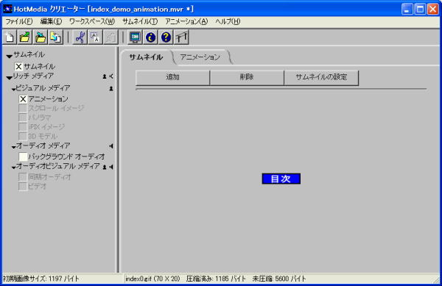
Task: Collapse the オーディオ メディア tree section
Action: [x=13, y=147]
